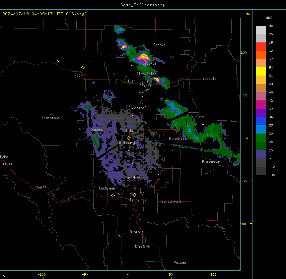The height and width of the screenshot is (279, 286).
Task: Pick the yellow 54-51 dBZ legend swatch
Action: pos(261,71)
